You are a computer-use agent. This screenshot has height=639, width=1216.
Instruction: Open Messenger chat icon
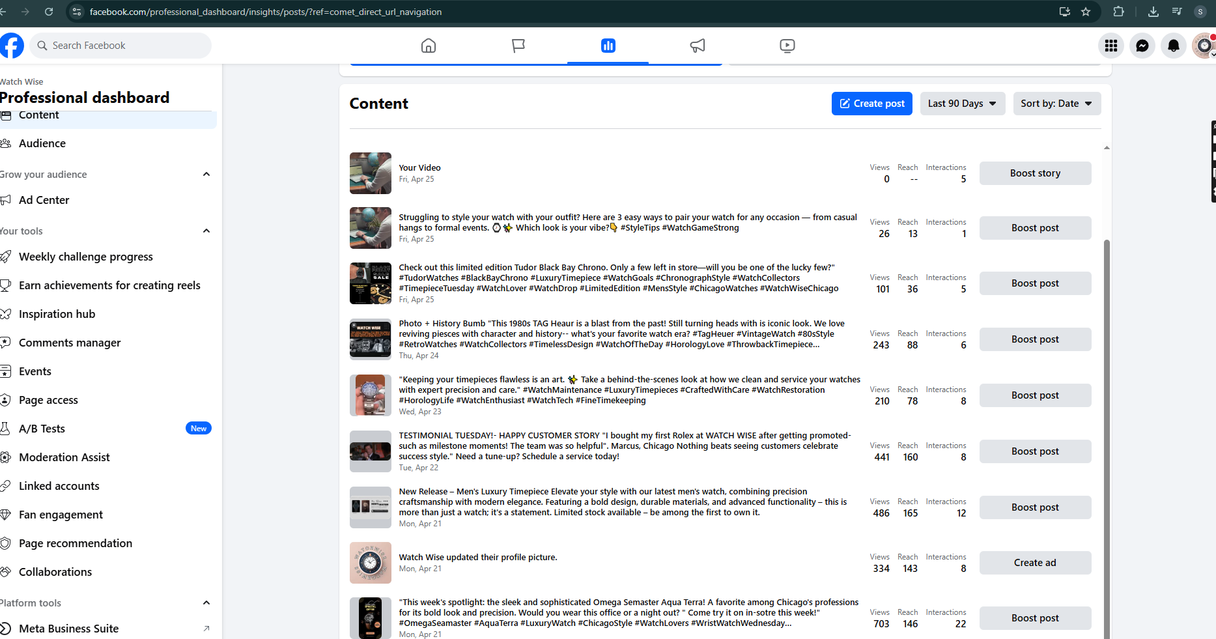tap(1142, 46)
